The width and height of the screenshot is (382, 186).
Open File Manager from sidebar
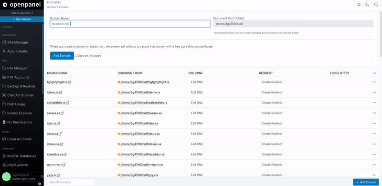[x=15, y=68]
